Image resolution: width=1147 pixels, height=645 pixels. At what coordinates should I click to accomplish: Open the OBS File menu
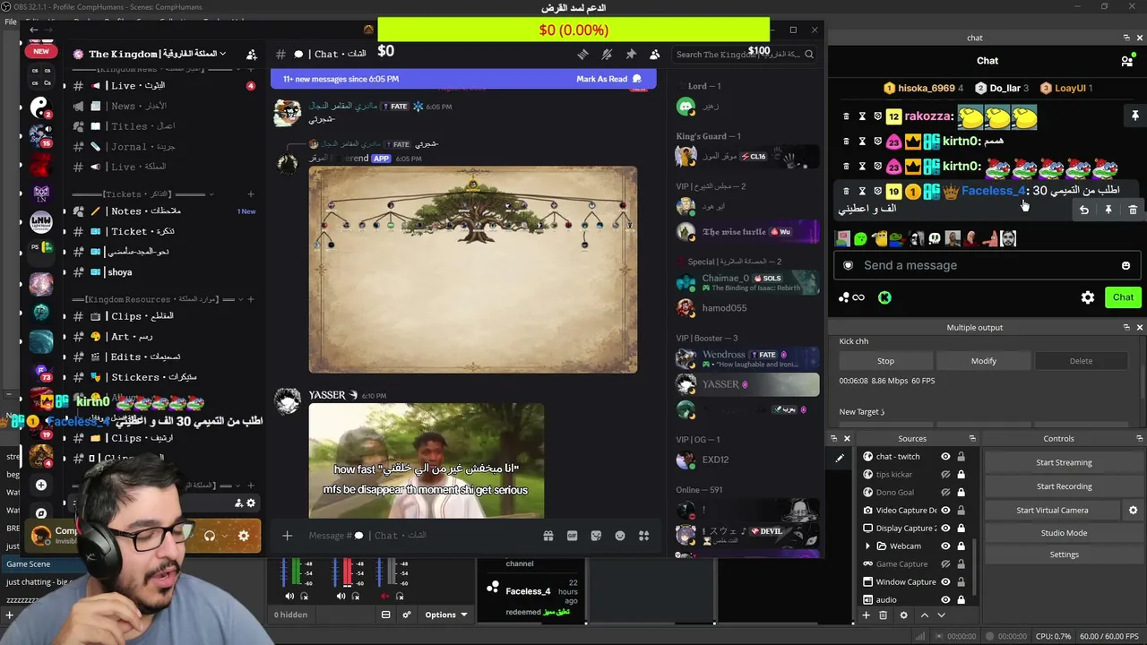click(10, 21)
